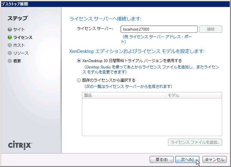Click ライセンス ファイルを追加 button
Image resolution: width=231 pixels, height=167 pixels.
point(195,142)
